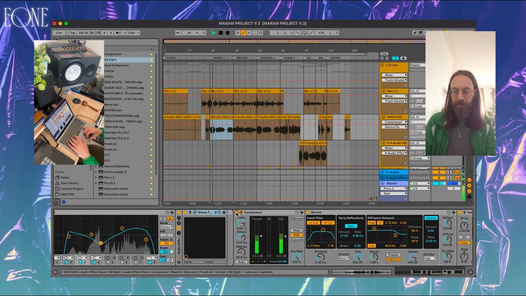The height and width of the screenshot is (296, 526).
Task: Open Rec v.1 Track Volume chooser
Action: tap(395, 101)
